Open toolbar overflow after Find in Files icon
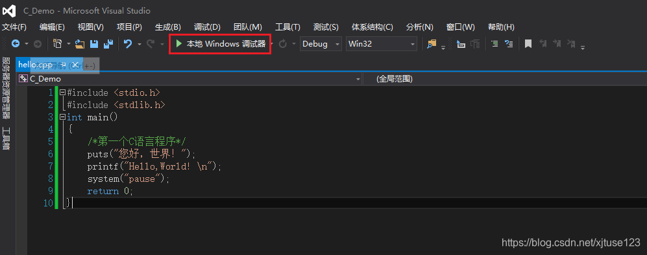Viewport: 647px width, 255px height. (x=443, y=47)
